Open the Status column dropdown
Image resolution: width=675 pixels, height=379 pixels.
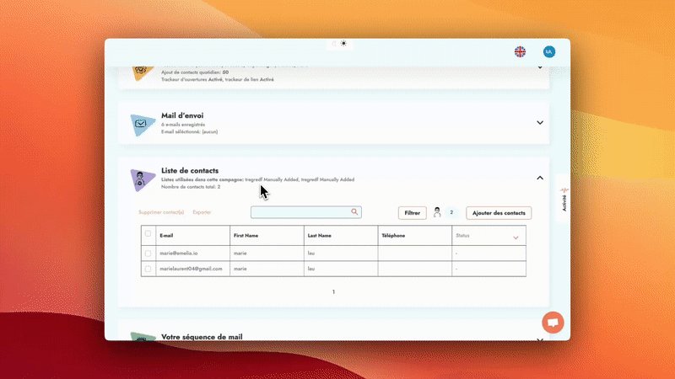[x=516, y=238]
